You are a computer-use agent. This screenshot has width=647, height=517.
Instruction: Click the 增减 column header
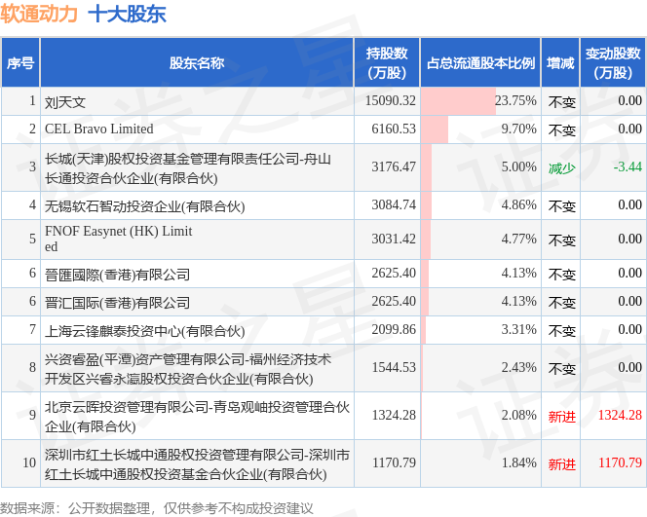click(x=560, y=62)
